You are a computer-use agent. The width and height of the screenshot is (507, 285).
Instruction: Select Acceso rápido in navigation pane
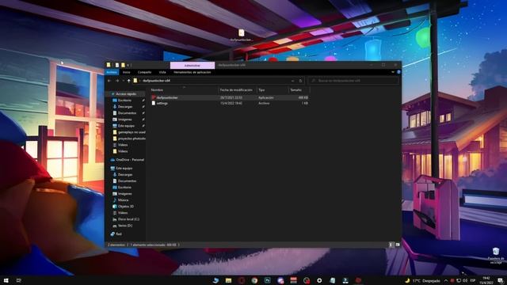(x=126, y=94)
